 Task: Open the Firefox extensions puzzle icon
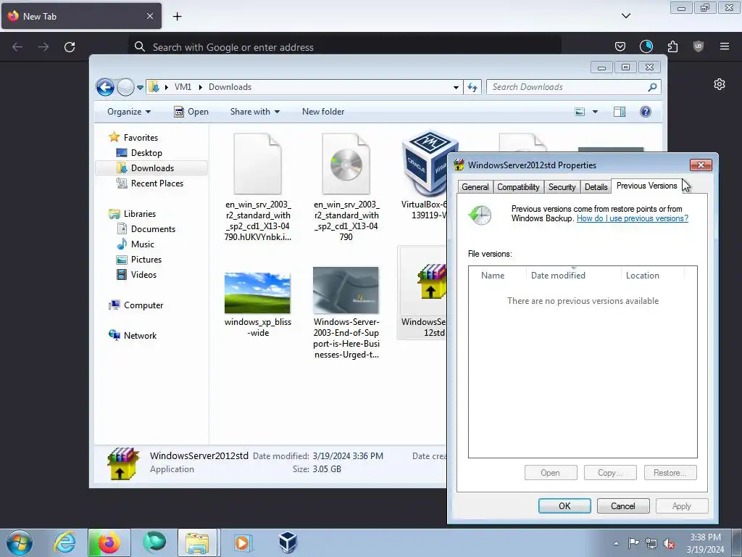click(x=672, y=46)
